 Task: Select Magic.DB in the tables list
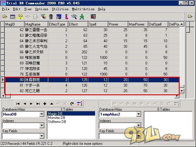tap(71, 114)
